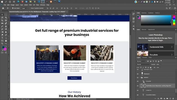
Task: Click the workers with helmets image on canvas
Action: (x=47, y=53)
